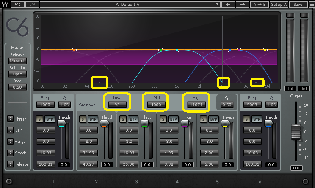Load the previous preset with the left arrow

pyautogui.click(x=228, y=4)
